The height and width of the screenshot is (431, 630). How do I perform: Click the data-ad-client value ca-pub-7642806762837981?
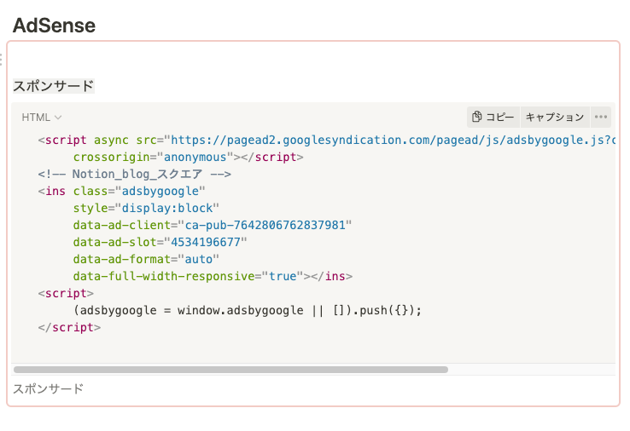tap(265, 226)
